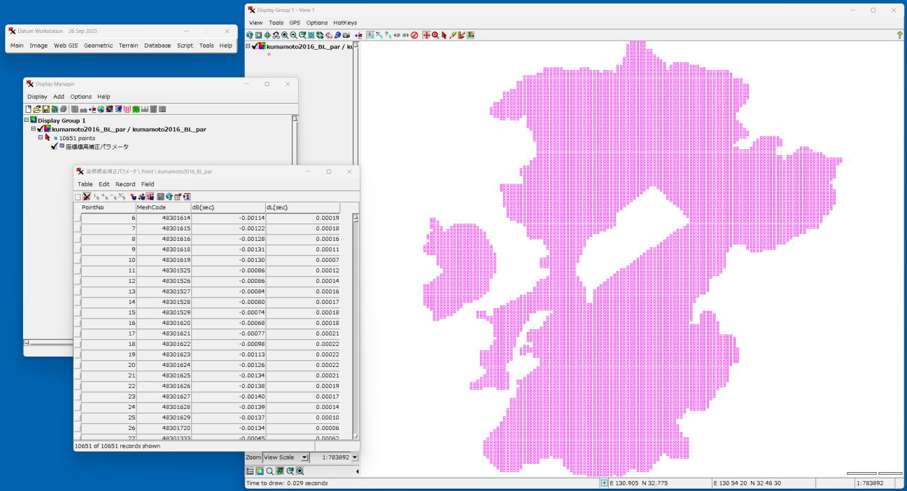This screenshot has height=491, width=907.
Task: Select the red arrow pointer tool in View
Action: click(x=444, y=35)
